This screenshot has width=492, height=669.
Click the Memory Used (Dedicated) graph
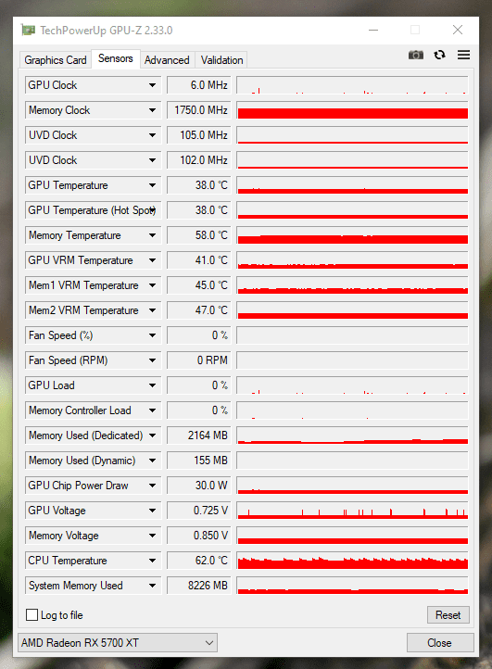[x=352, y=435]
